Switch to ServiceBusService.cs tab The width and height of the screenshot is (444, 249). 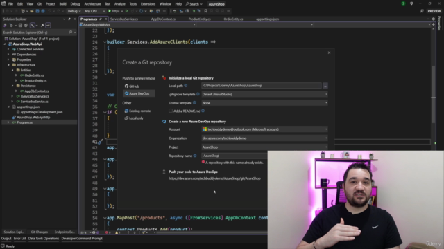pyautogui.click(x=124, y=19)
